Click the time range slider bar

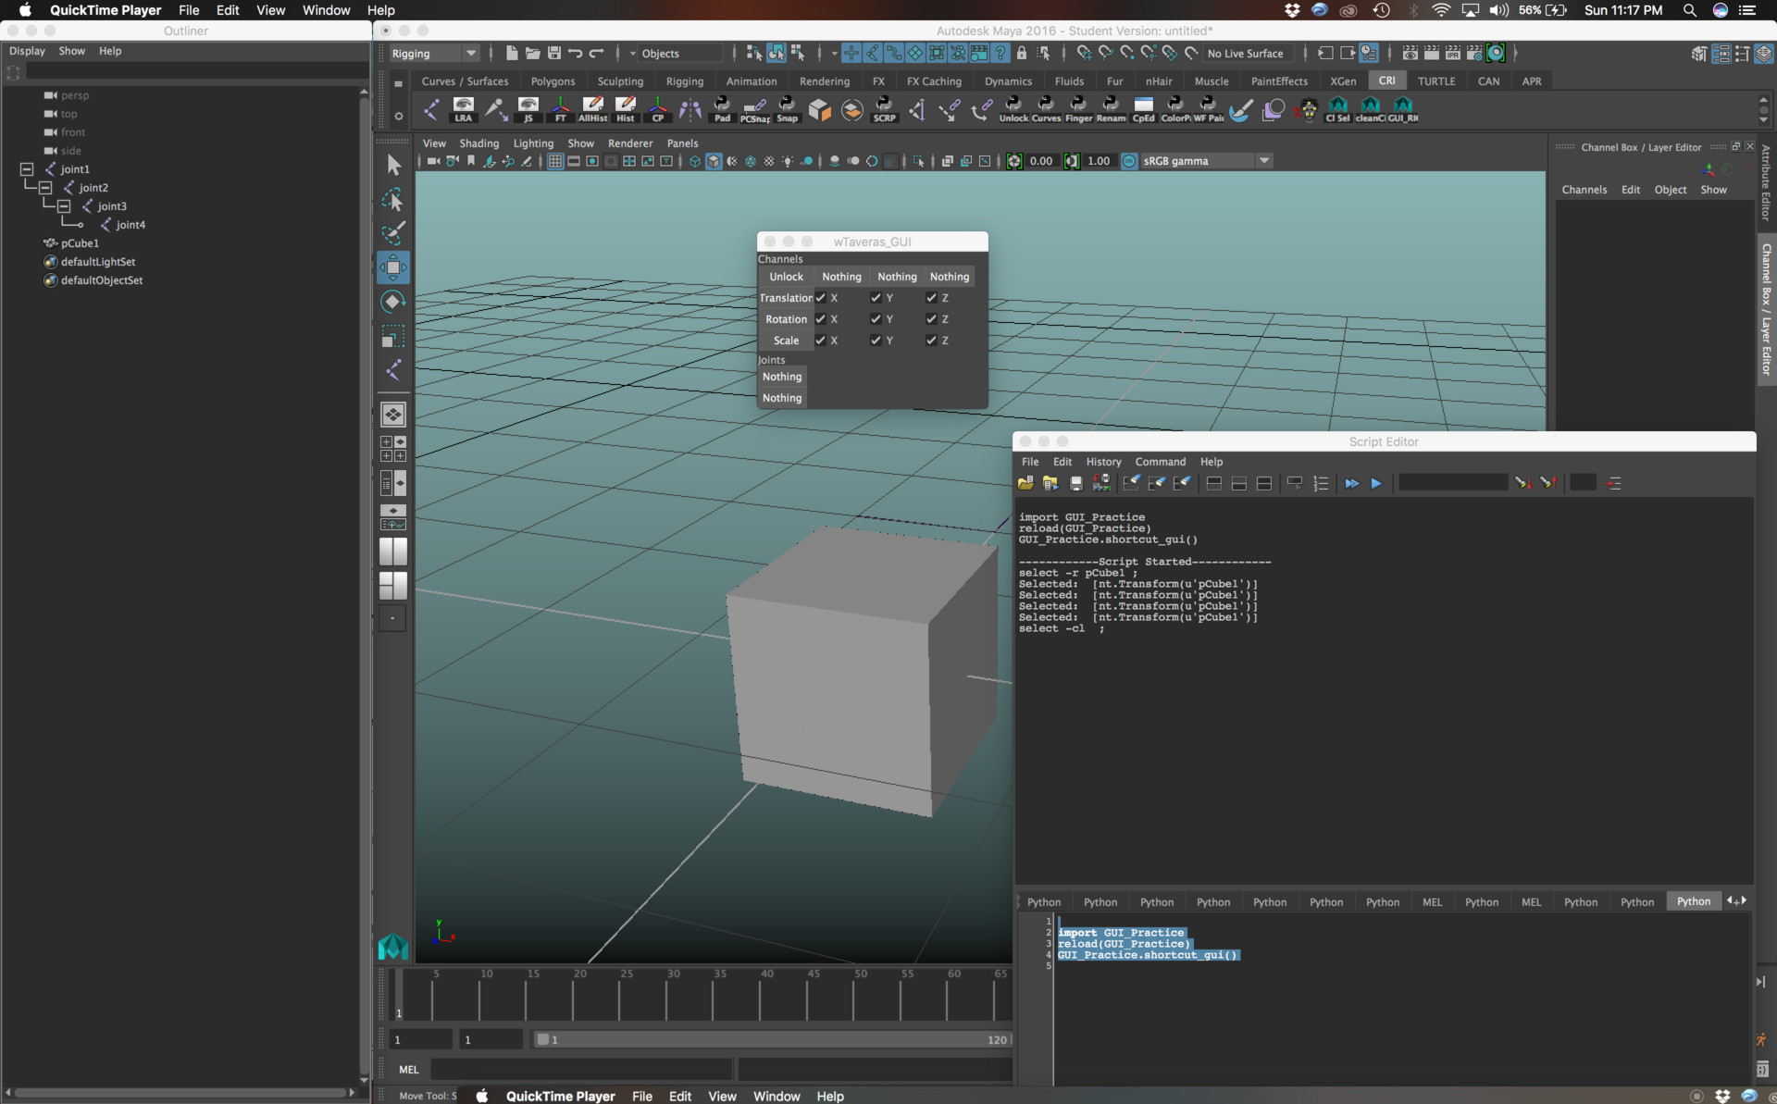coord(772,1039)
